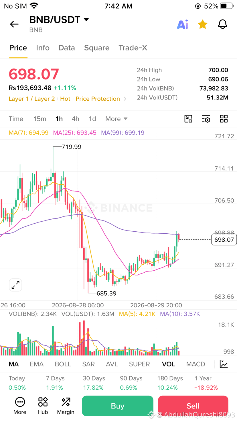The image size is (237, 422).
Task: Enable the SUPER indicator
Action: pos(139,364)
